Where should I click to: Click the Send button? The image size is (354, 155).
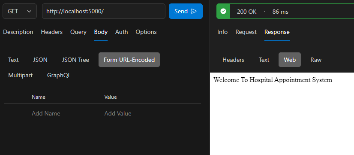coord(186,11)
